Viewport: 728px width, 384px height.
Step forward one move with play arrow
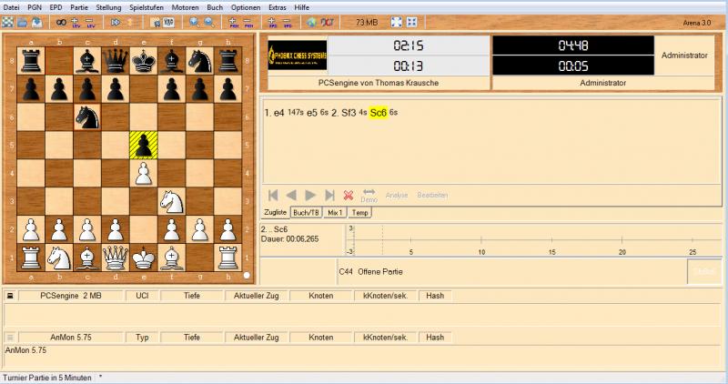click(310, 195)
